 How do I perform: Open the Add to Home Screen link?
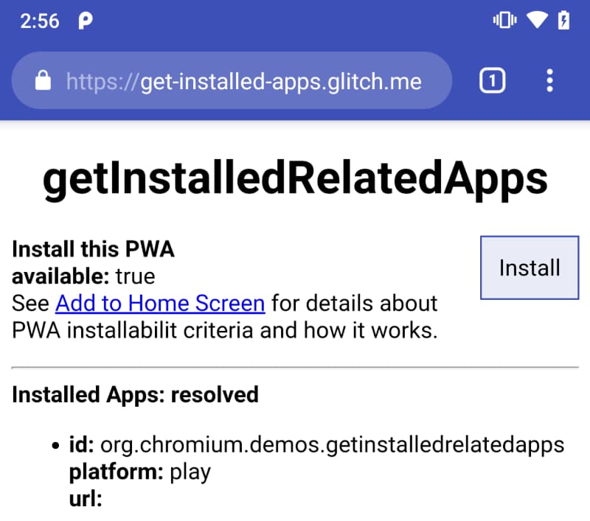click(x=159, y=303)
